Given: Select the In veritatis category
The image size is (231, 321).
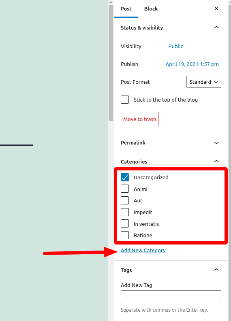Looking at the screenshot, I should (125, 223).
